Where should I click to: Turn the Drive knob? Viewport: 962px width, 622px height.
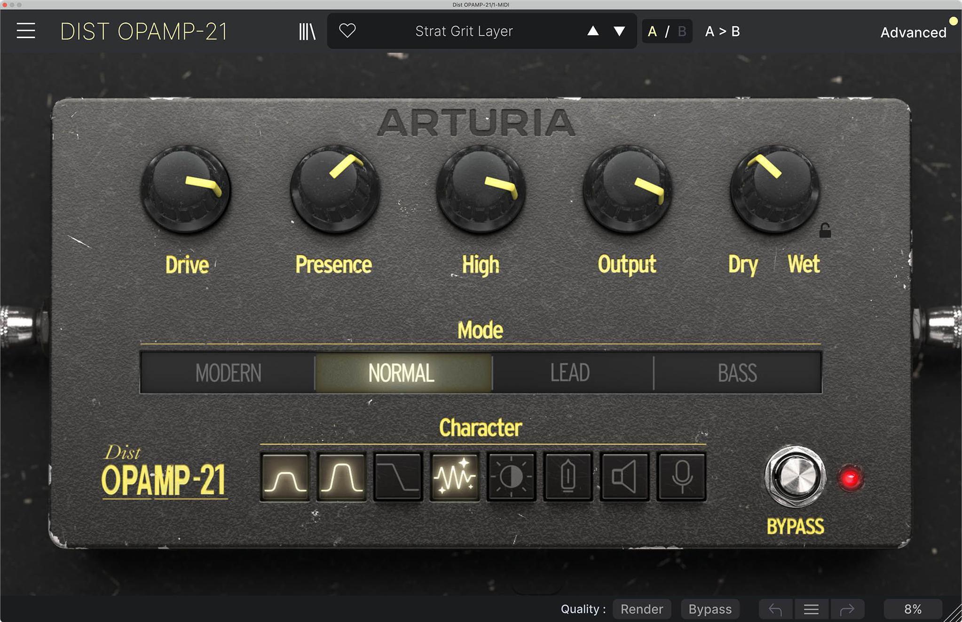187,190
